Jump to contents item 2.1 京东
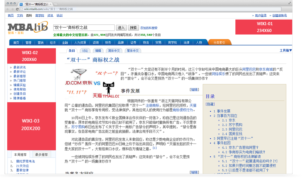The height and width of the screenshot is (180, 303). point(228,120)
